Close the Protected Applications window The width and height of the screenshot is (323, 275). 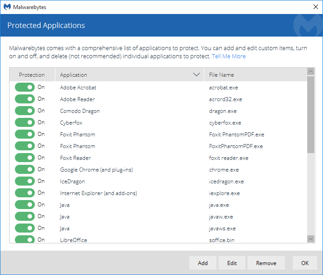(x=316, y=7)
